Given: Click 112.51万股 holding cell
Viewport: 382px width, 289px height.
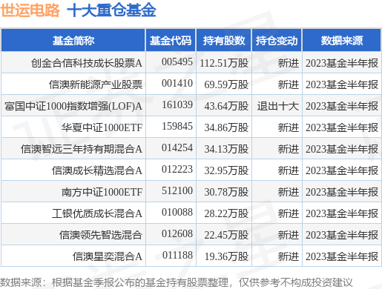Looking at the screenshot, I should coord(224,63).
